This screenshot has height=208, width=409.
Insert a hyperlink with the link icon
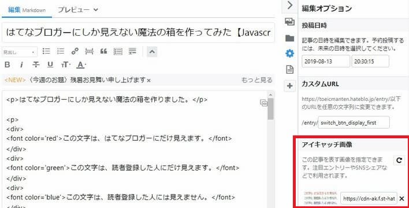pos(75,51)
